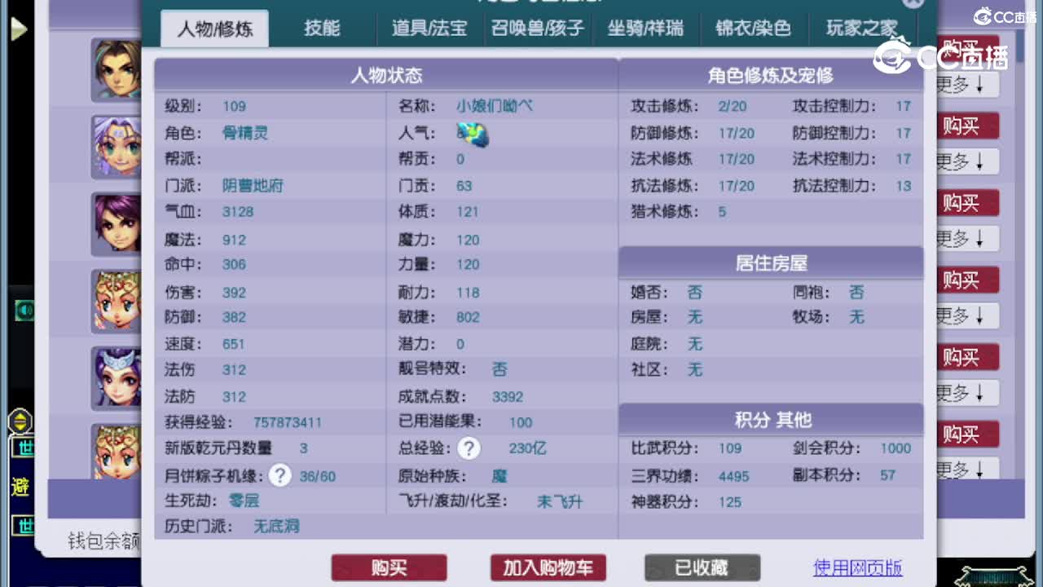Expand the first 更多 listing details

coord(968,84)
